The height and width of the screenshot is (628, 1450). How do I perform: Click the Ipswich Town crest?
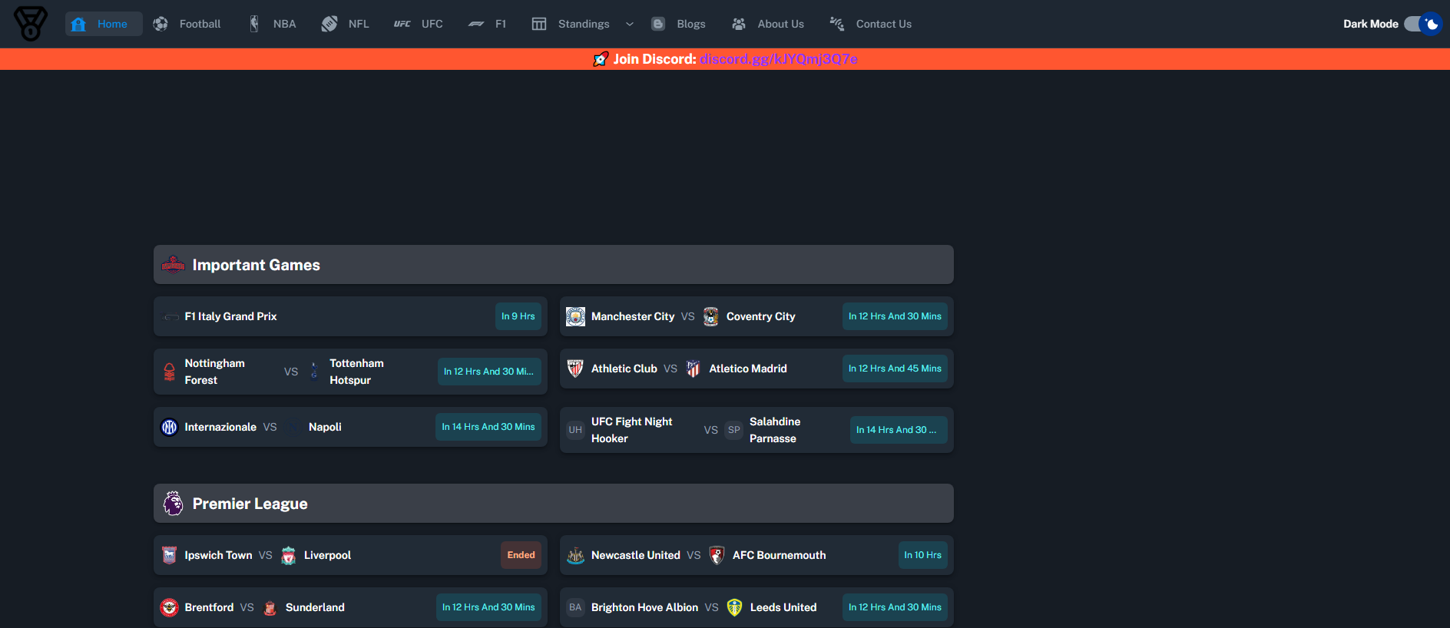pyautogui.click(x=170, y=555)
